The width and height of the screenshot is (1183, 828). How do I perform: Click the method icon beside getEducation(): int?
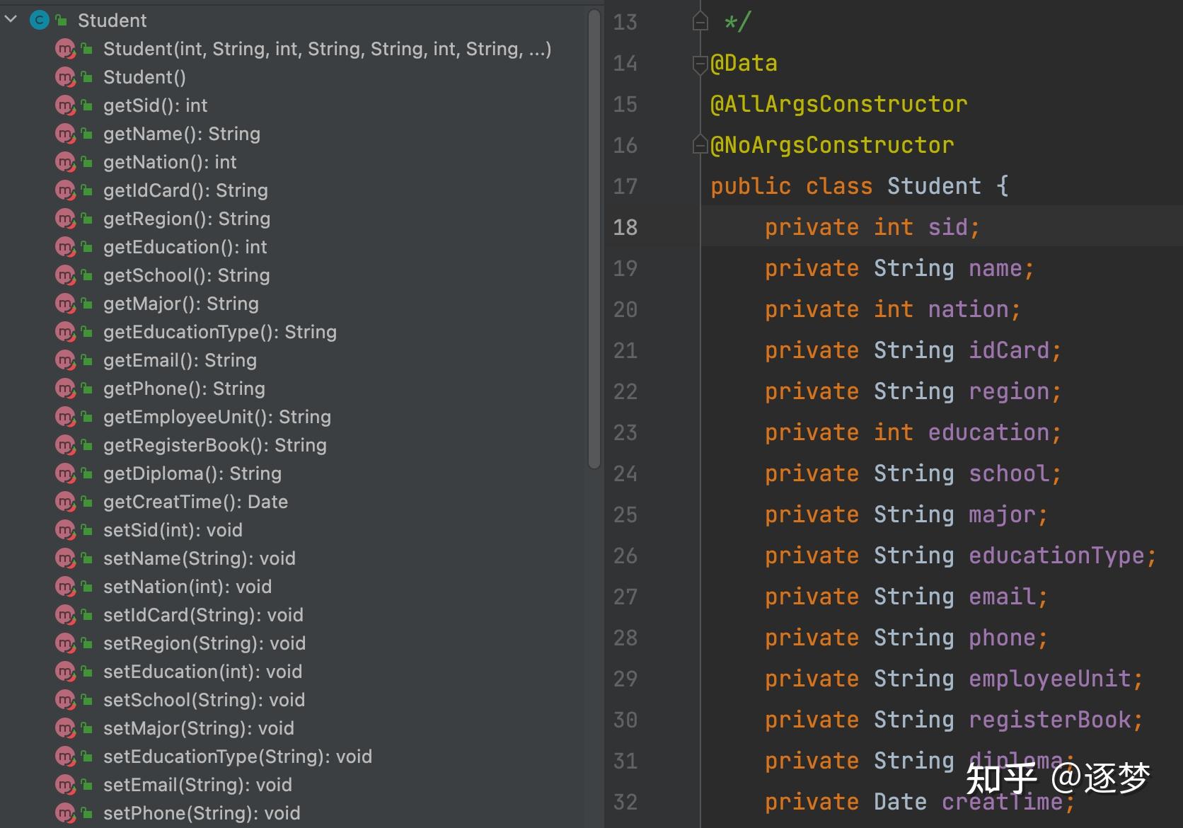[65, 247]
